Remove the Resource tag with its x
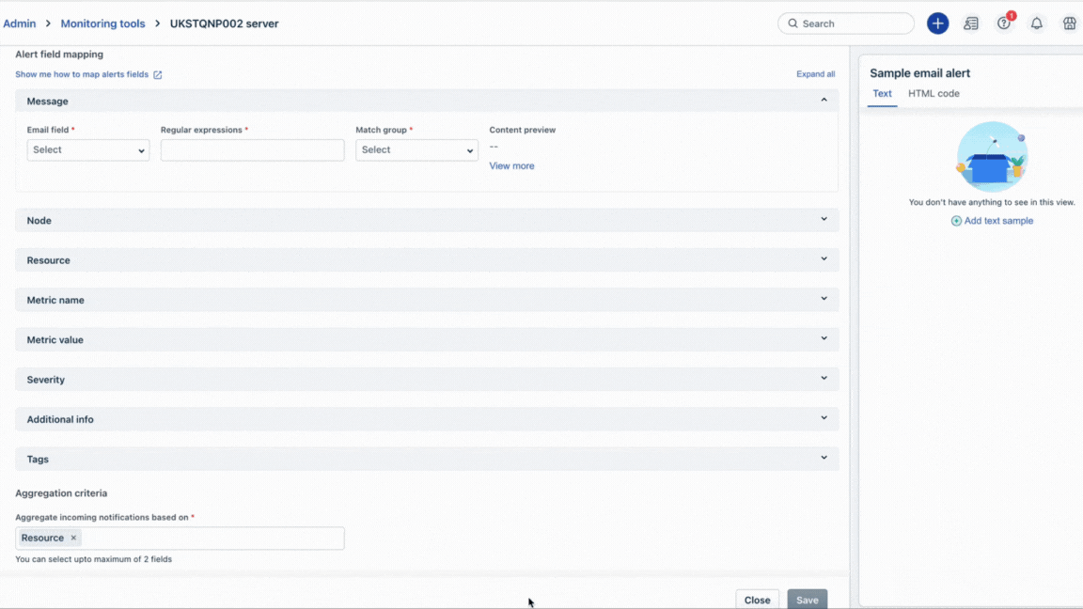1083x609 pixels. click(73, 538)
